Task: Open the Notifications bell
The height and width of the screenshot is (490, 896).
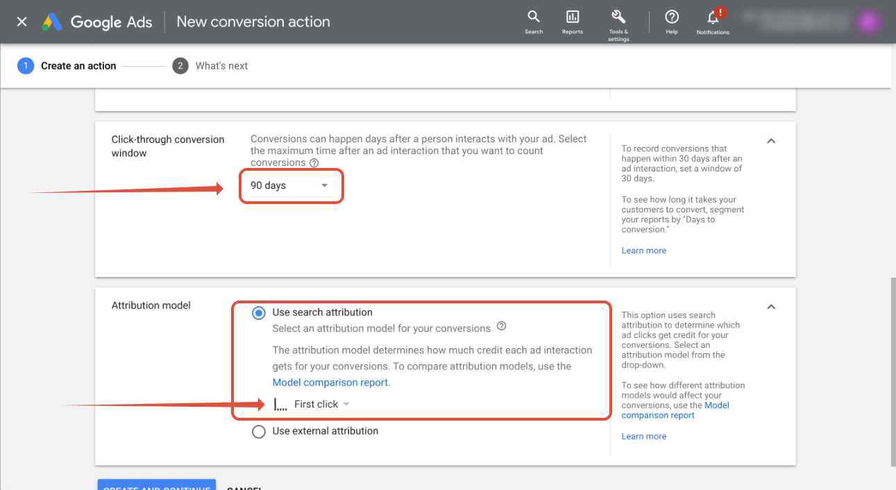Action: 713,22
